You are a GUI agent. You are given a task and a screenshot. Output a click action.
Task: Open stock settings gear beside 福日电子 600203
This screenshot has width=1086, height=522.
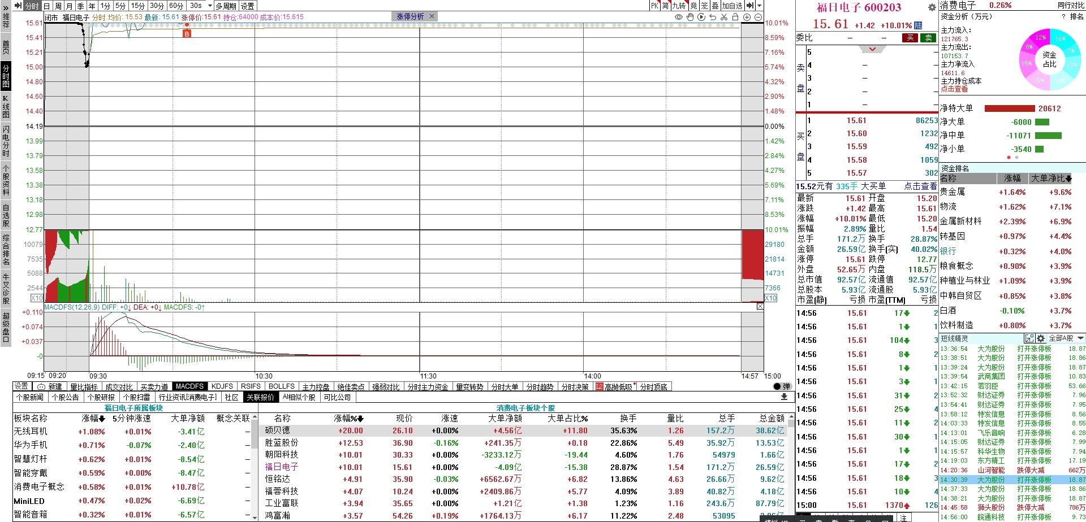pyautogui.click(x=932, y=7)
